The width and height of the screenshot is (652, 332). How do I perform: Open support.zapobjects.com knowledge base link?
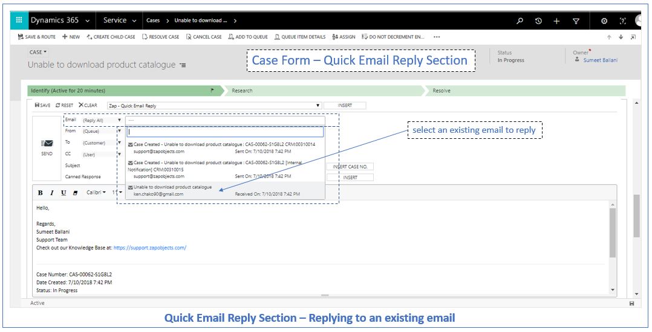150,247
